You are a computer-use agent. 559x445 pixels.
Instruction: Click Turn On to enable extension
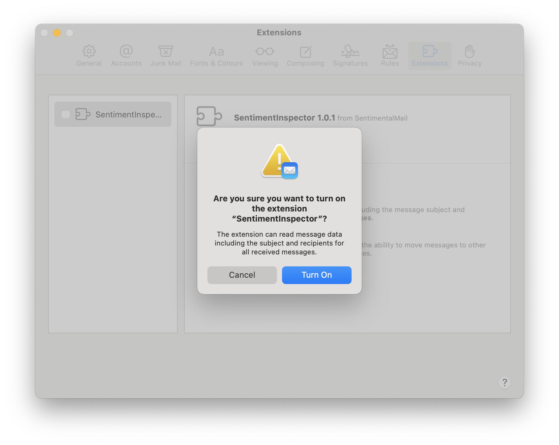pyautogui.click(x=316, y=275)
